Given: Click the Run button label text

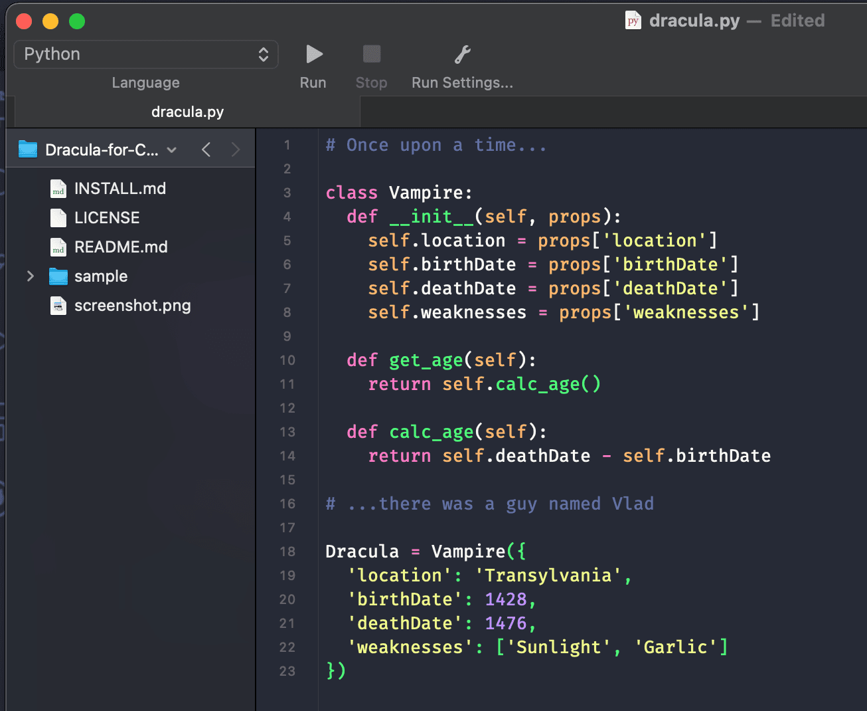Looking at the screenshot, I should [x=313, y=82].
